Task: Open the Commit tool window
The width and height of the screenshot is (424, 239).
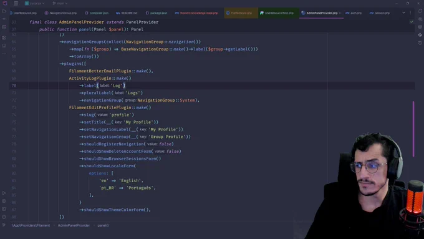Action: click(x=4, y=19)
